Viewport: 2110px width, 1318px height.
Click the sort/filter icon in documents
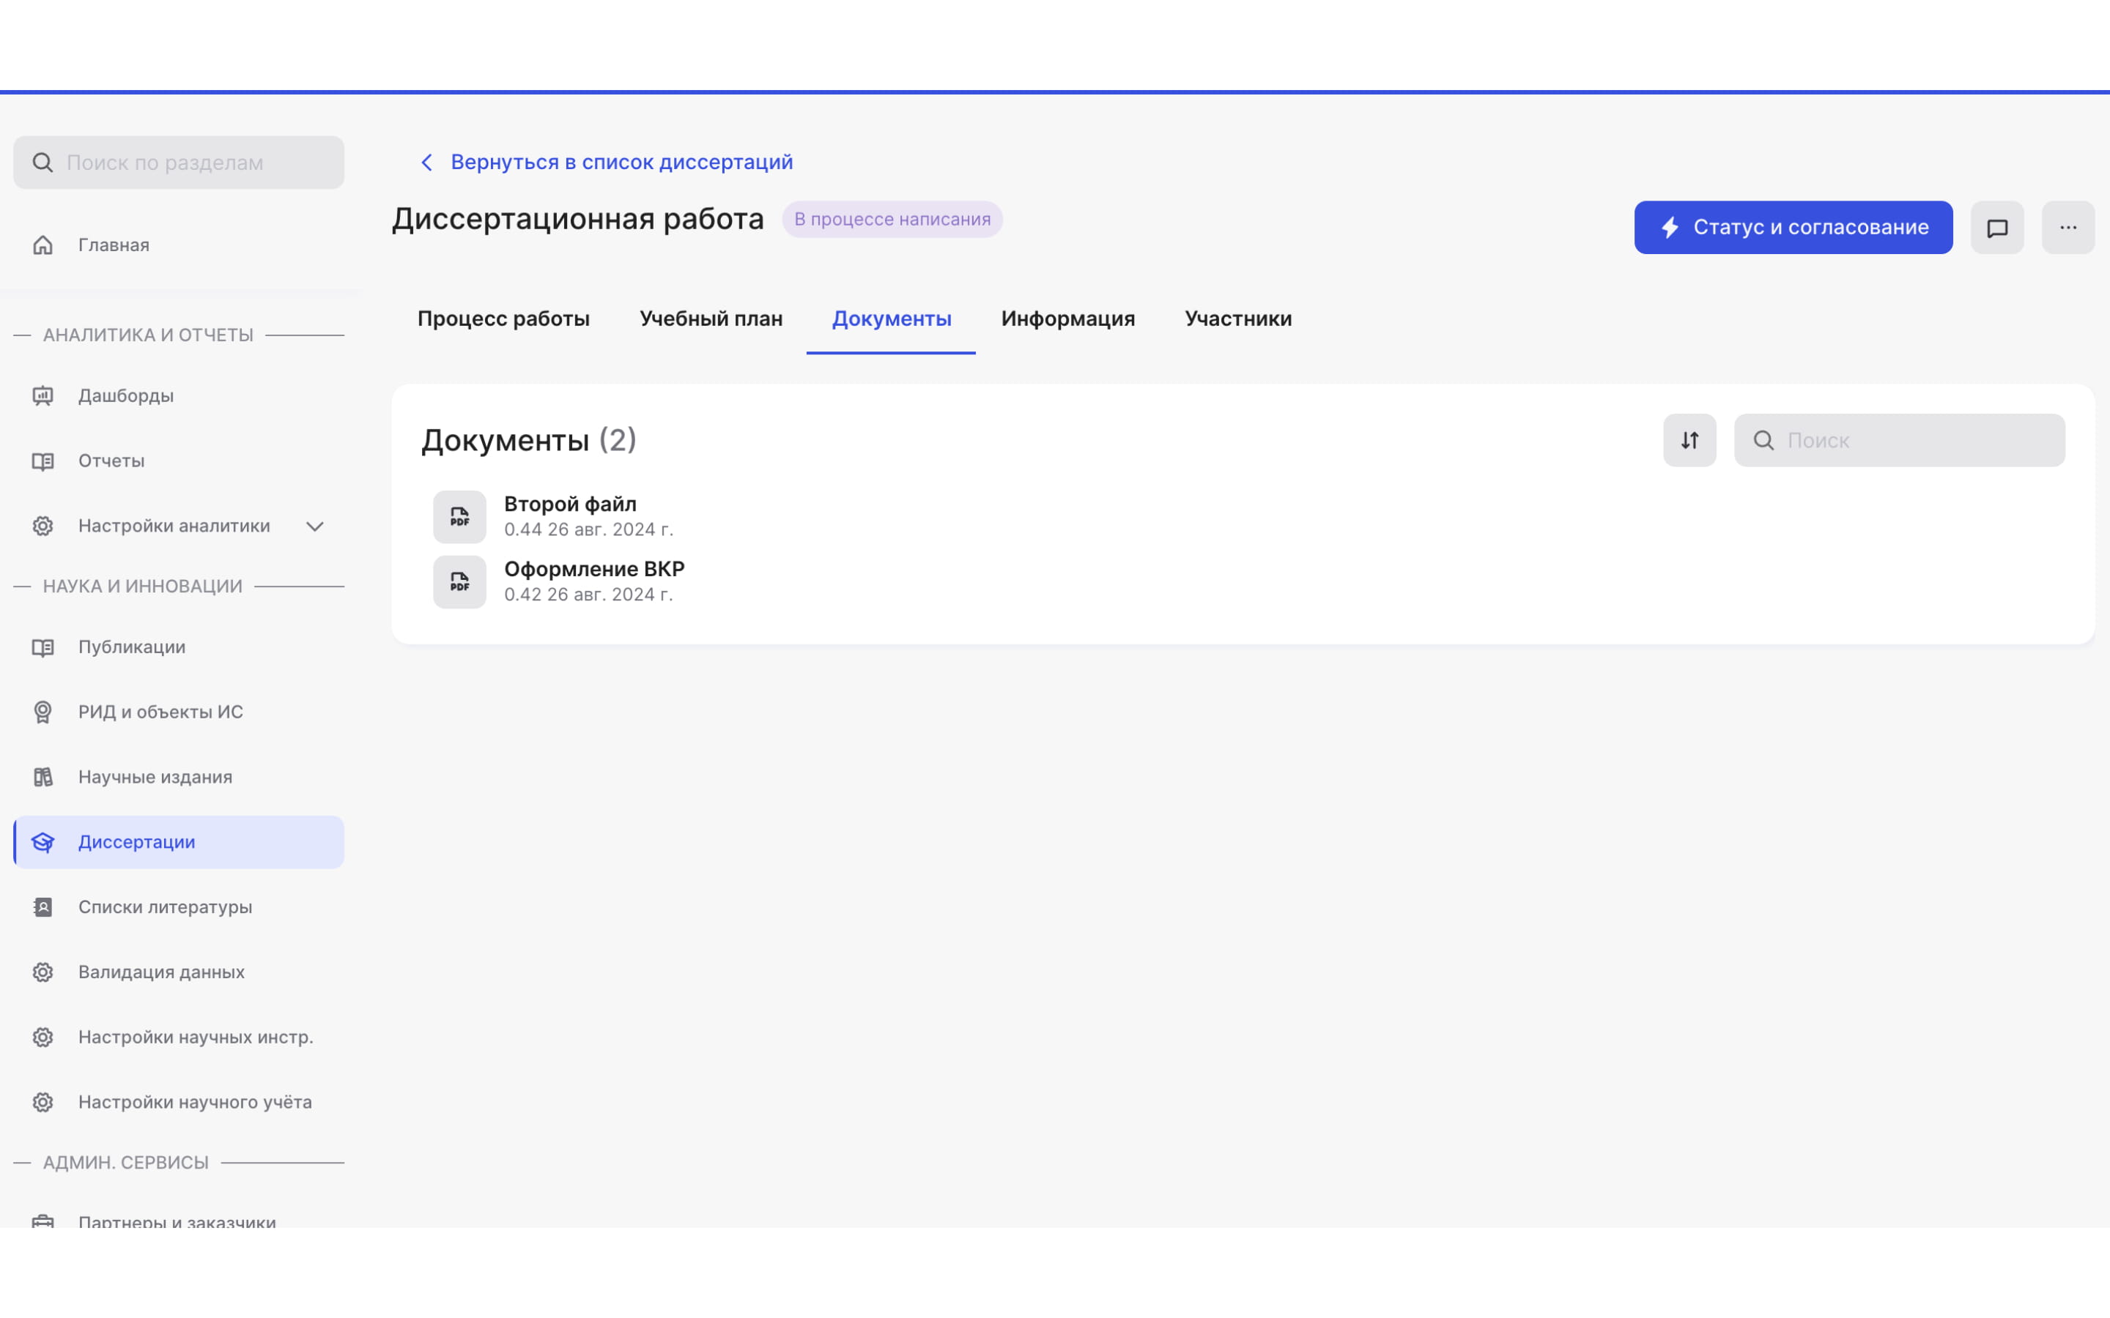(1689, 440)
